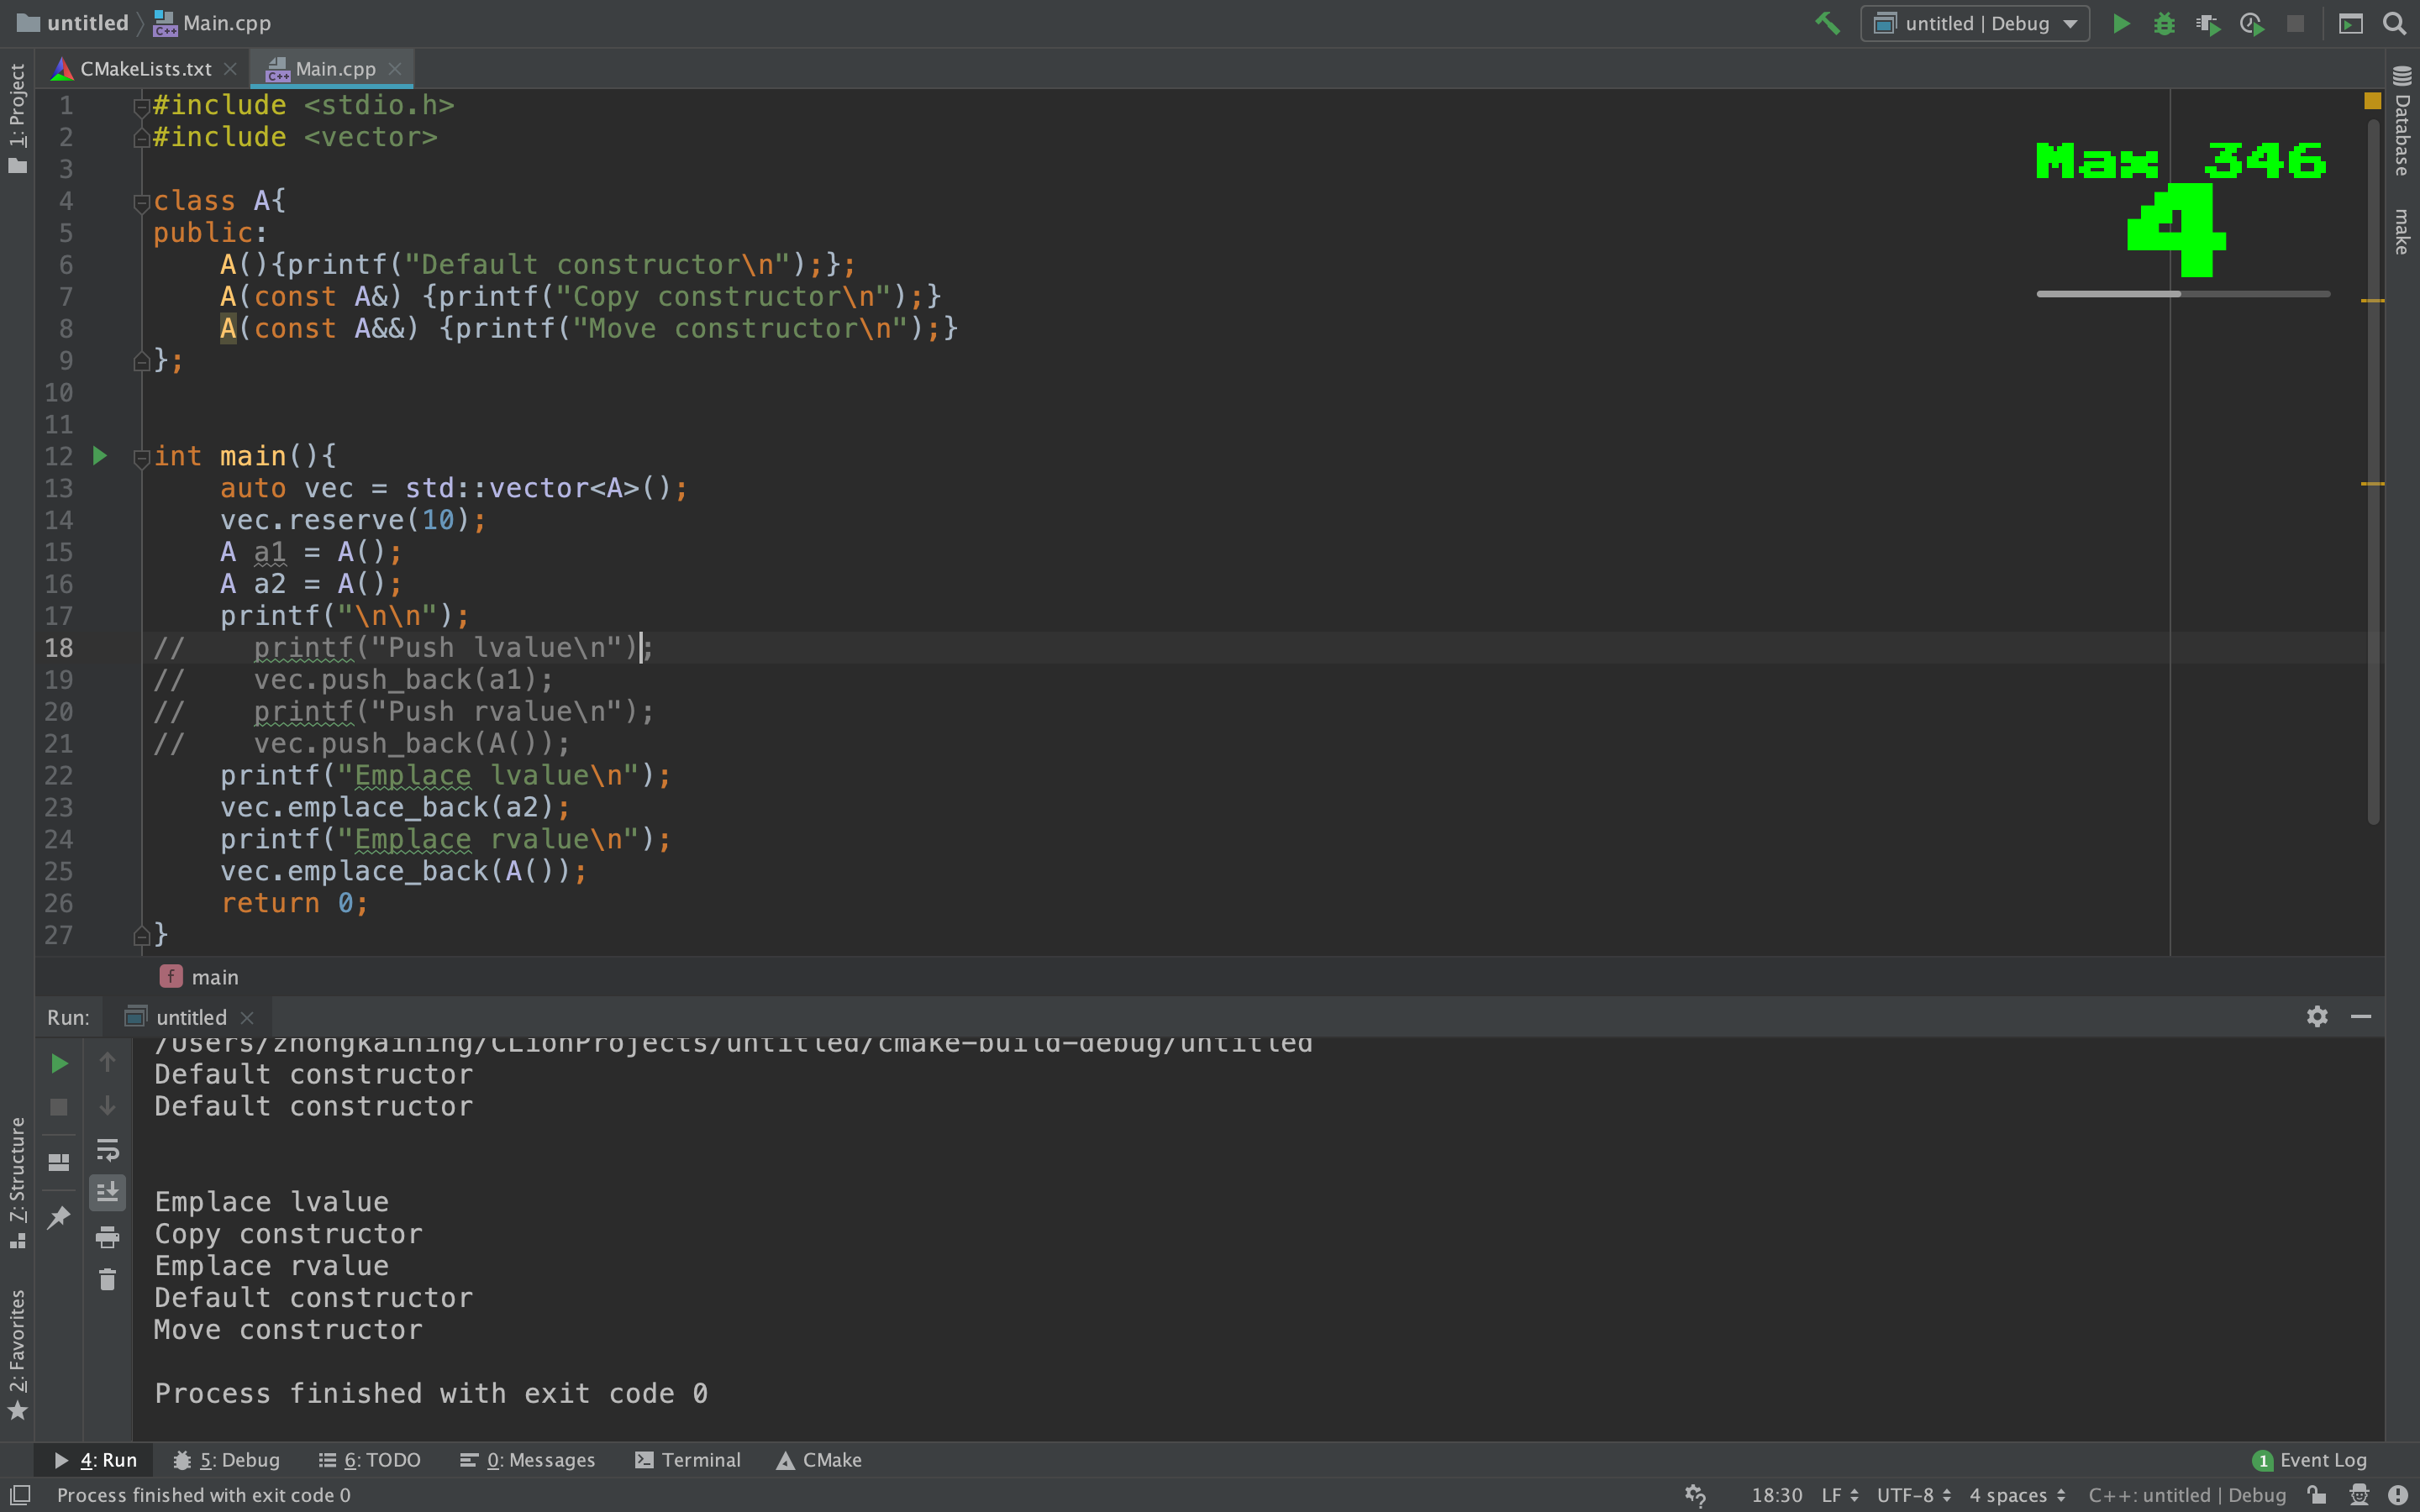
Task: Clear the console with the trash icon
Action: point(107,1280)
